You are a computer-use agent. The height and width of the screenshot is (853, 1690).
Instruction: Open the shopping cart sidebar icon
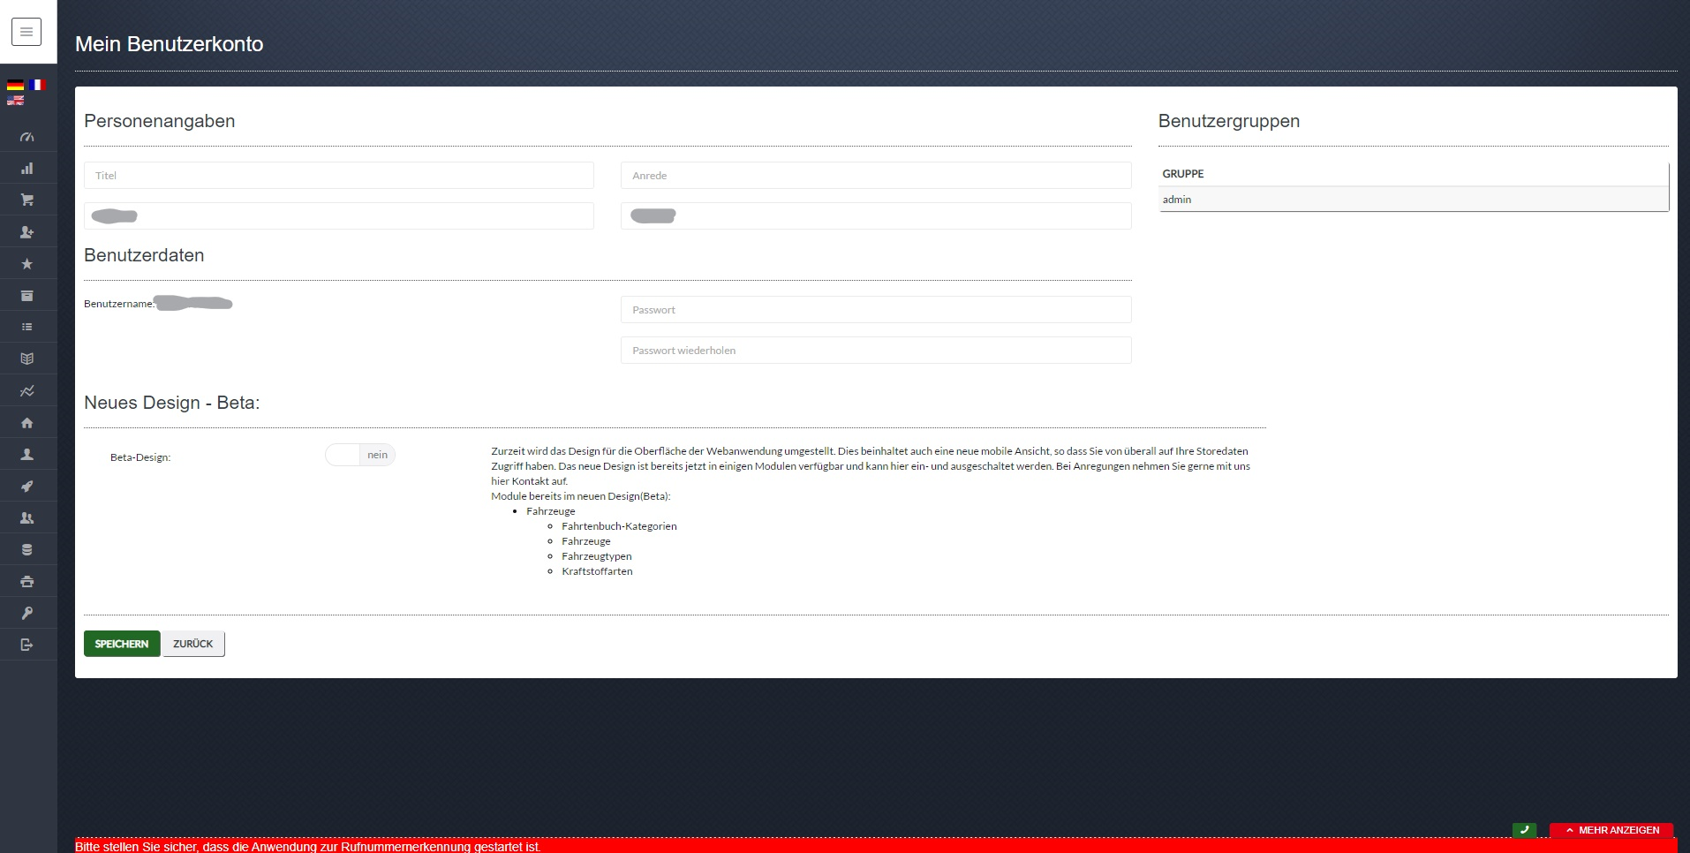click(x=27, y=200)
